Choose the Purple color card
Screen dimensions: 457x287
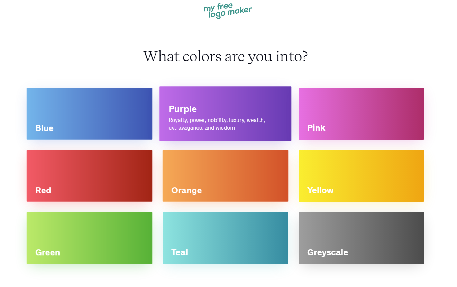coord(225,114)
